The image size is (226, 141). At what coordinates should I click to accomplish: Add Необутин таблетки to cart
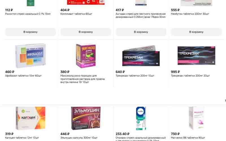[196, 32]
